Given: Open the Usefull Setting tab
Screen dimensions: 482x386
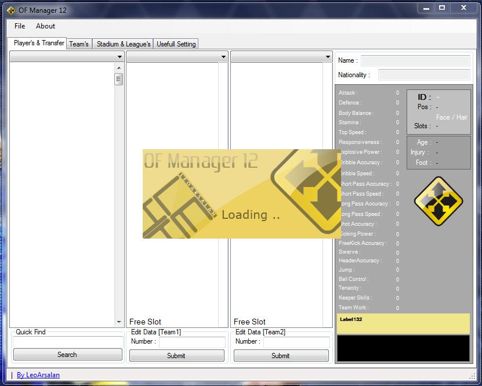Looking at the screenshot, I should 176,44.
